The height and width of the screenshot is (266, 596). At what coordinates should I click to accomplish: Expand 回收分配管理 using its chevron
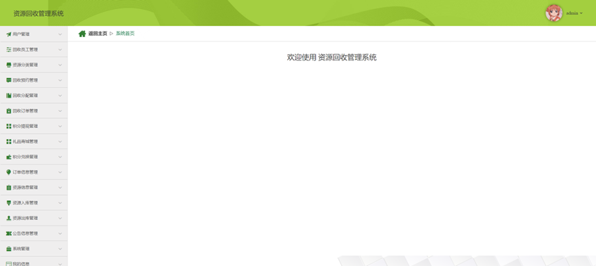[60, 96]
